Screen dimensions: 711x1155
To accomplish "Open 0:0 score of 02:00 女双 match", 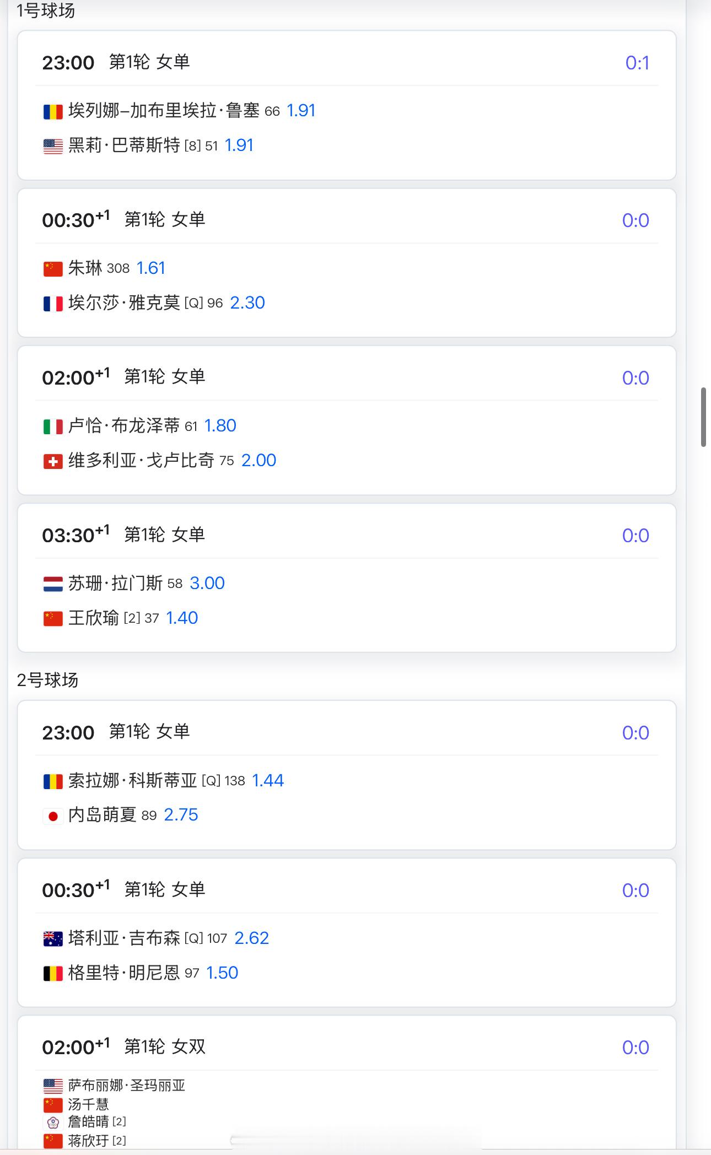I will tap(635, 1048).
